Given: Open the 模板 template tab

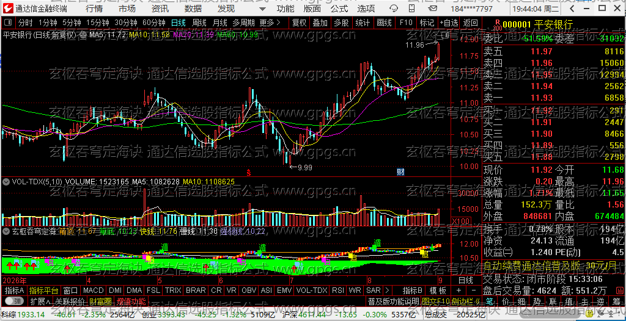Looking at the screenshot, I should [x=438, y=290].
